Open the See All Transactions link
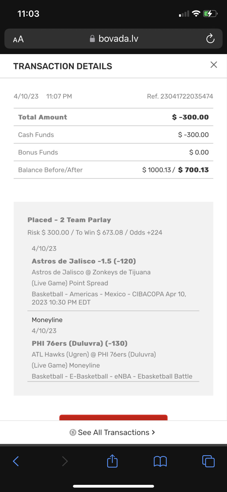The width and height of the screenshot is (227, 492). pyautogui.click(x=113, y=432)
